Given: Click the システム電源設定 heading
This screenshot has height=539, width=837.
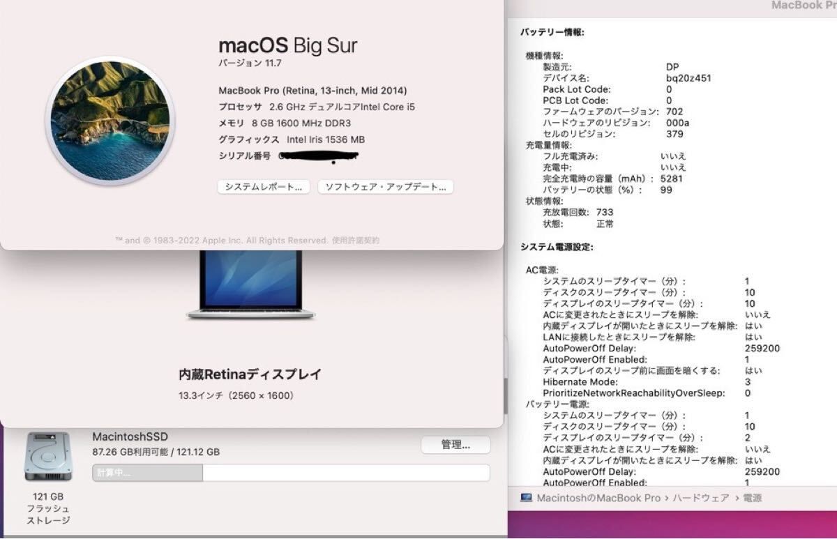Looking at the screenshot, I should [557, 247].
